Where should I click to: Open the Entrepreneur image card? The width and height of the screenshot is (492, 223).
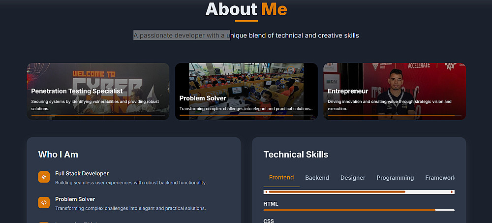(394, 91)
